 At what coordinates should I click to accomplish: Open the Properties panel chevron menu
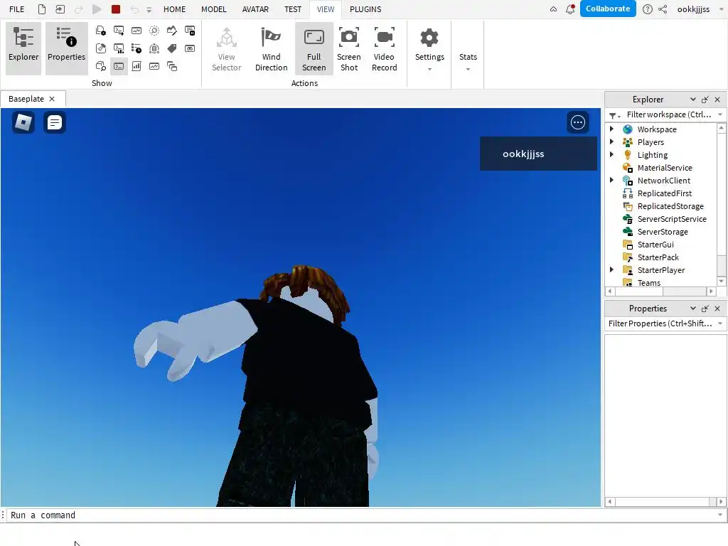click(692, 309)
